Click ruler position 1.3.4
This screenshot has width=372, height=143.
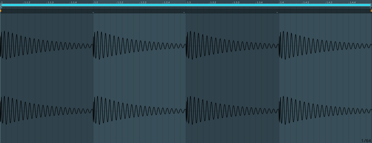(x=260, y=2)
